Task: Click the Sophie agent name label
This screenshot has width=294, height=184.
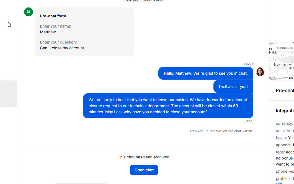Action: 248,64
